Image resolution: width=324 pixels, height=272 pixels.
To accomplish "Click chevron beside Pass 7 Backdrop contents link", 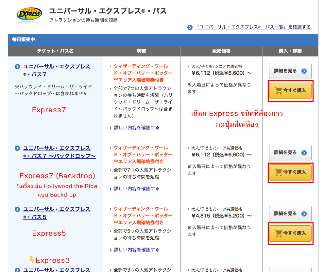I will 111,189.
